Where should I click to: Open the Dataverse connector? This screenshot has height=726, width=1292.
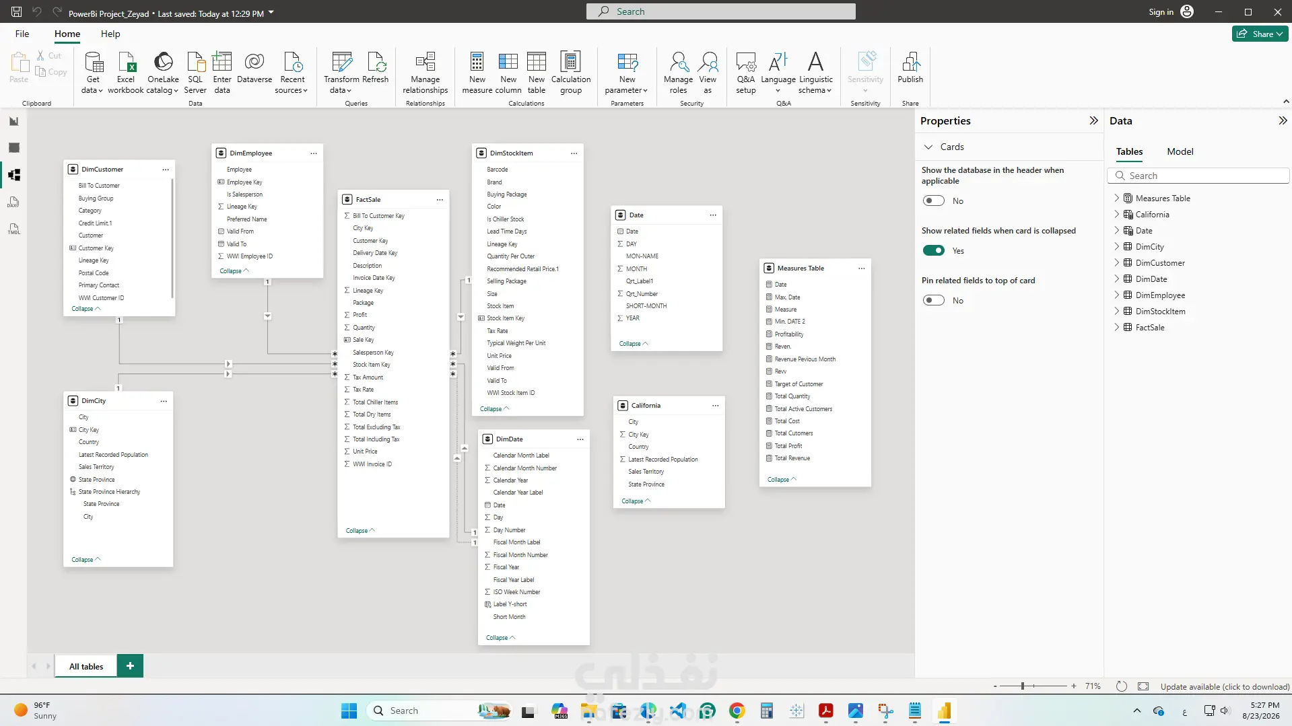(x=254, y=68)
